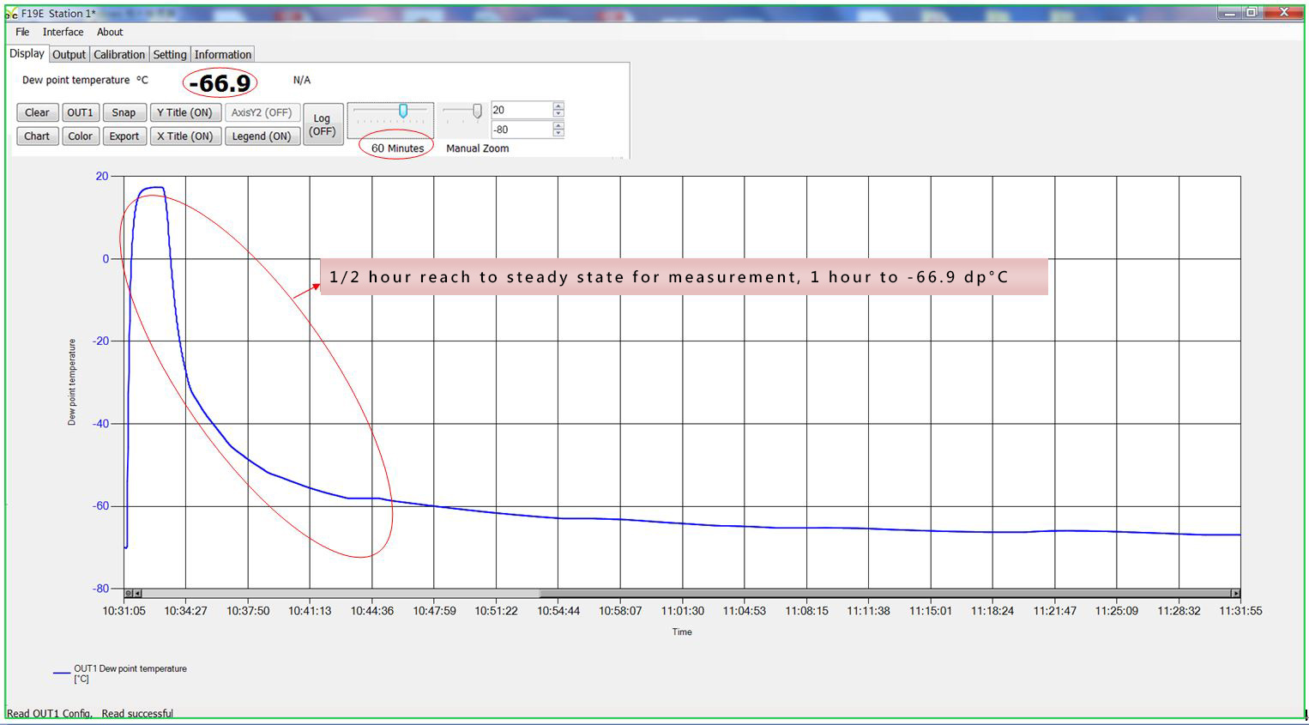Screen dimensions: 1309x725
Task: Click the 11:31:55 time axis label
Action: click(1240, 611)
